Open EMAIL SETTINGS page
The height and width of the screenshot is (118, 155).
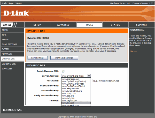coord(13,44)
